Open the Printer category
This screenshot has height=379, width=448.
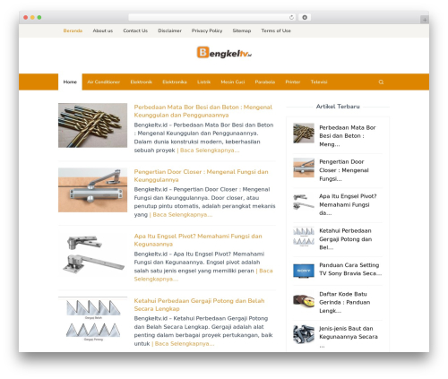tap(293, 82)
